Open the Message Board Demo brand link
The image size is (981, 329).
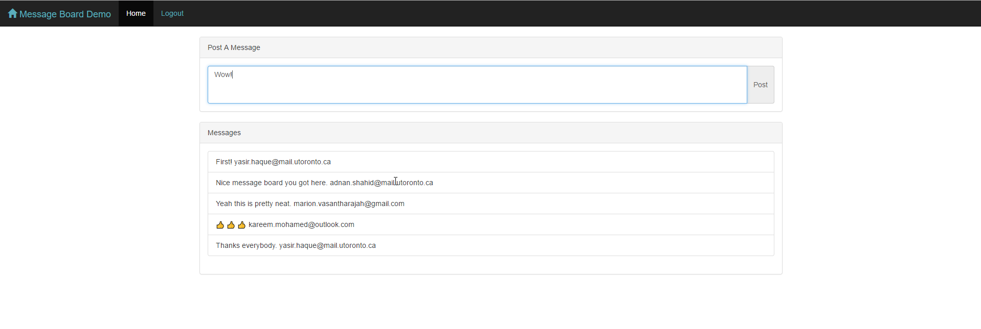(x=59, y=14)
